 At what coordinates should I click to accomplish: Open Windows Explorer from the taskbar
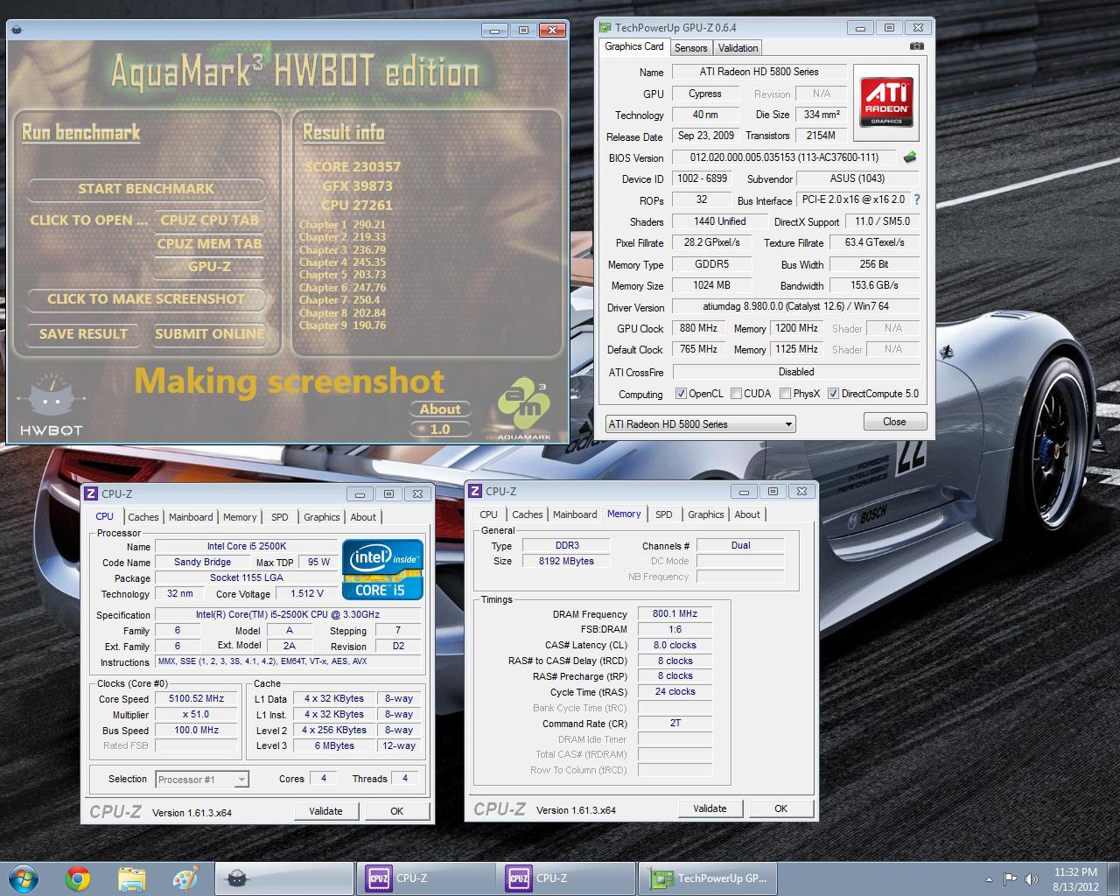[131, 878]
